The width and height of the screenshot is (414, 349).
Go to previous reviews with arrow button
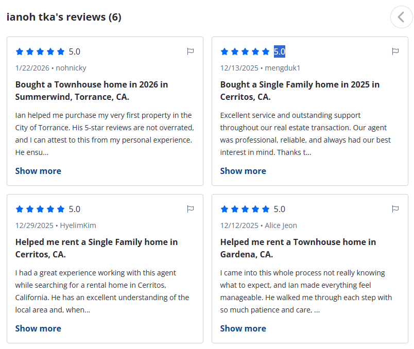tap(401, 17)
